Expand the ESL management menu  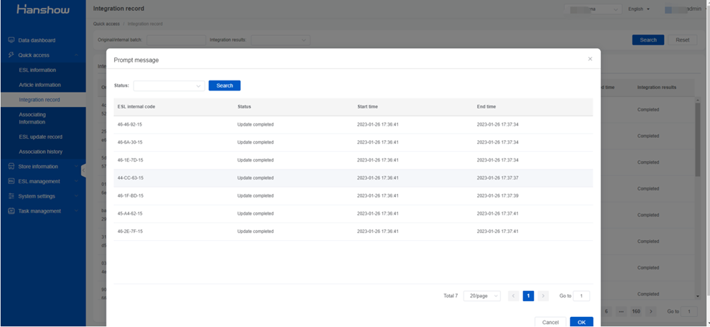(x=76, y=181)
